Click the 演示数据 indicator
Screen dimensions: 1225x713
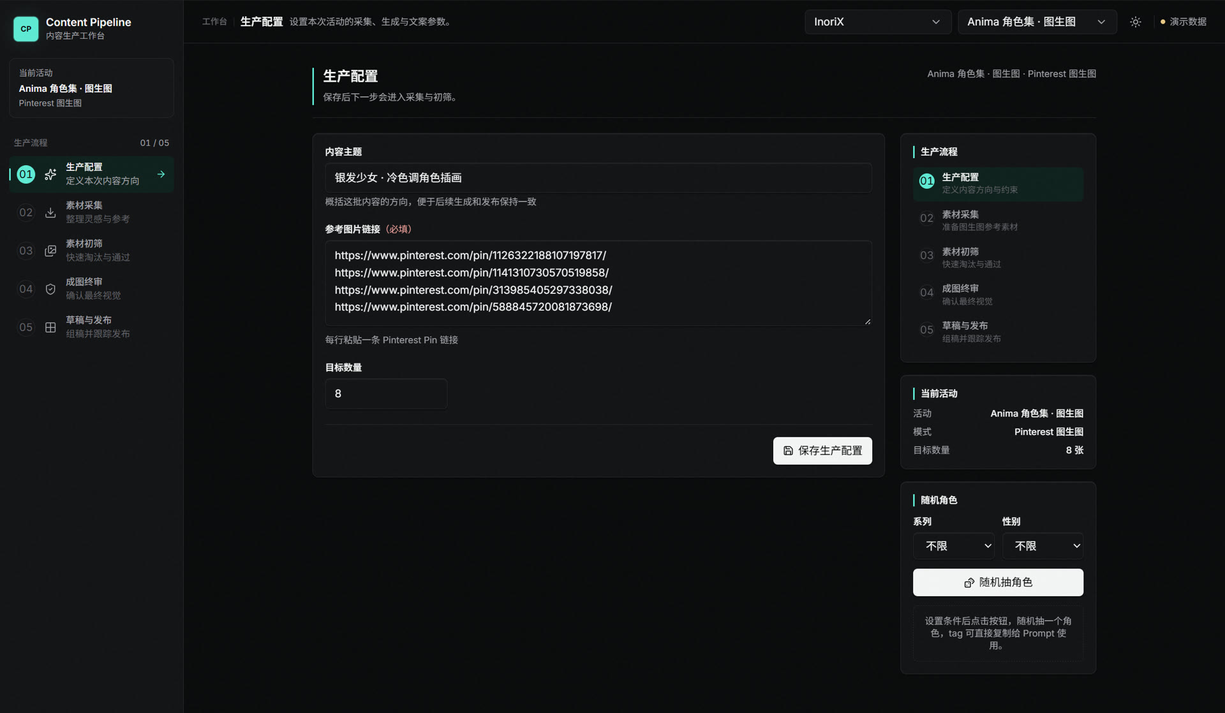(1183, 22)
